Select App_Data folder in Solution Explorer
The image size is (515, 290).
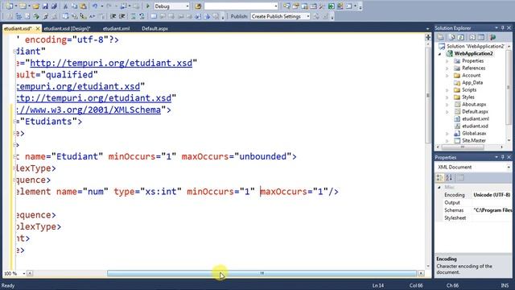[x=472, y=82]
